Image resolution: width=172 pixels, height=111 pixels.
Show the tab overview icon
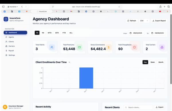[169, 7]
